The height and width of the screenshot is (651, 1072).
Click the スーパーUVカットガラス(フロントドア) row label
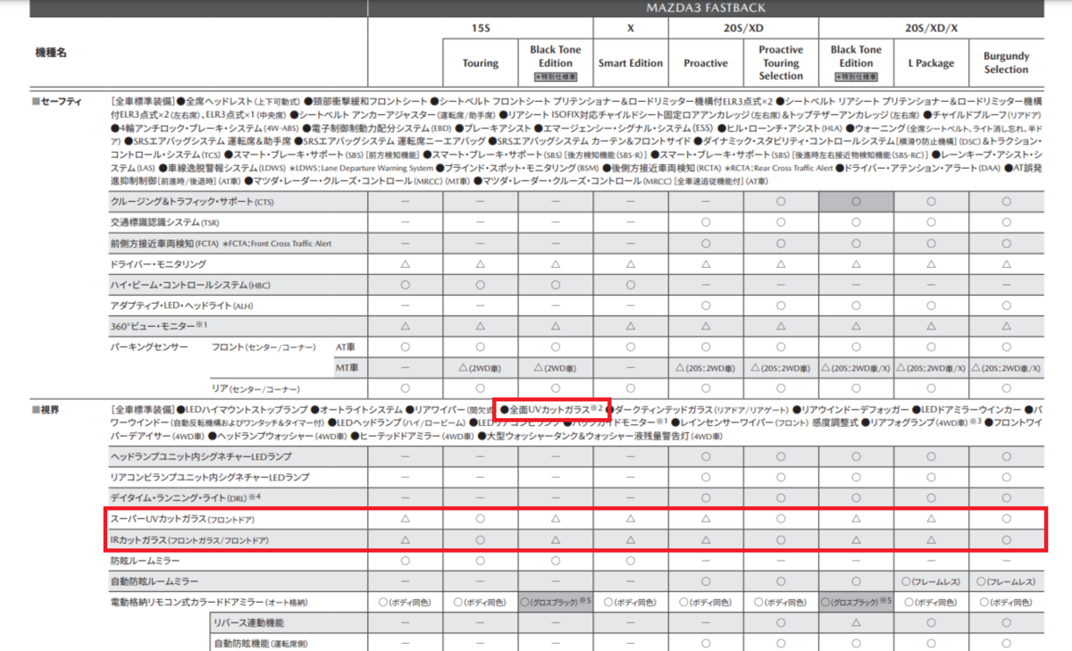[x=181, y=519]
